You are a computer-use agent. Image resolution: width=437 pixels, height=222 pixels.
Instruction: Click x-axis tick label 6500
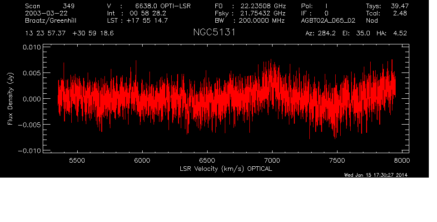207,160
